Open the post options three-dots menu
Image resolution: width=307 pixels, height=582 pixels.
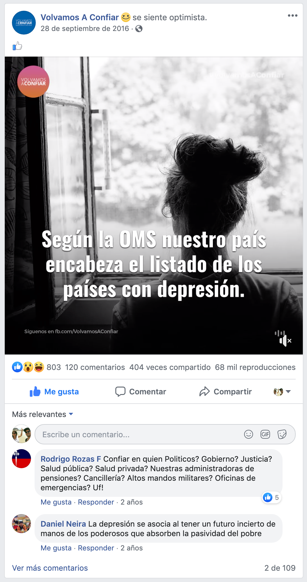click(292, 15)
